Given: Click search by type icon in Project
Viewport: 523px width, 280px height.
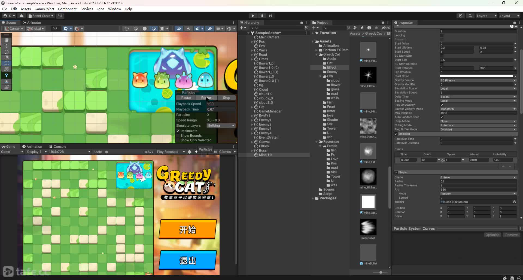Looking at the screenshot, I should click(355, 28).
